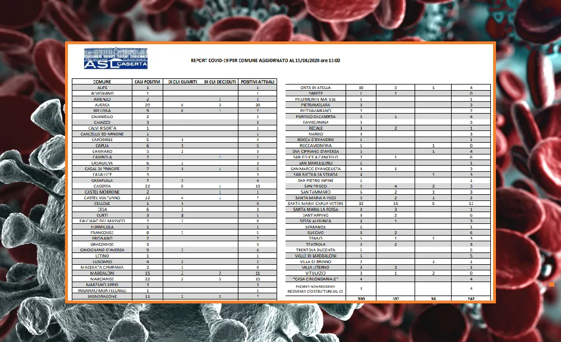Viewport: 561px width, 342px height.
Task: Select the VITULAZIO comune name
Action: 315,274
